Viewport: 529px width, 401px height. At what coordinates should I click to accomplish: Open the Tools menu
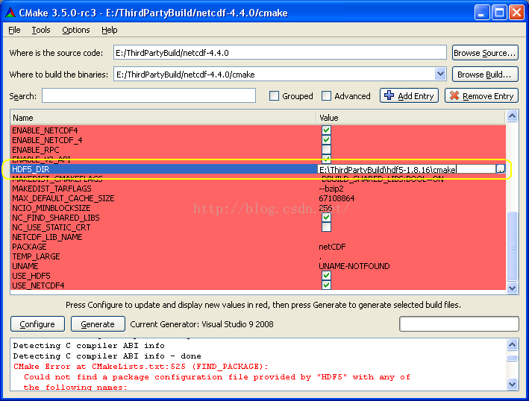coord(41,30)
